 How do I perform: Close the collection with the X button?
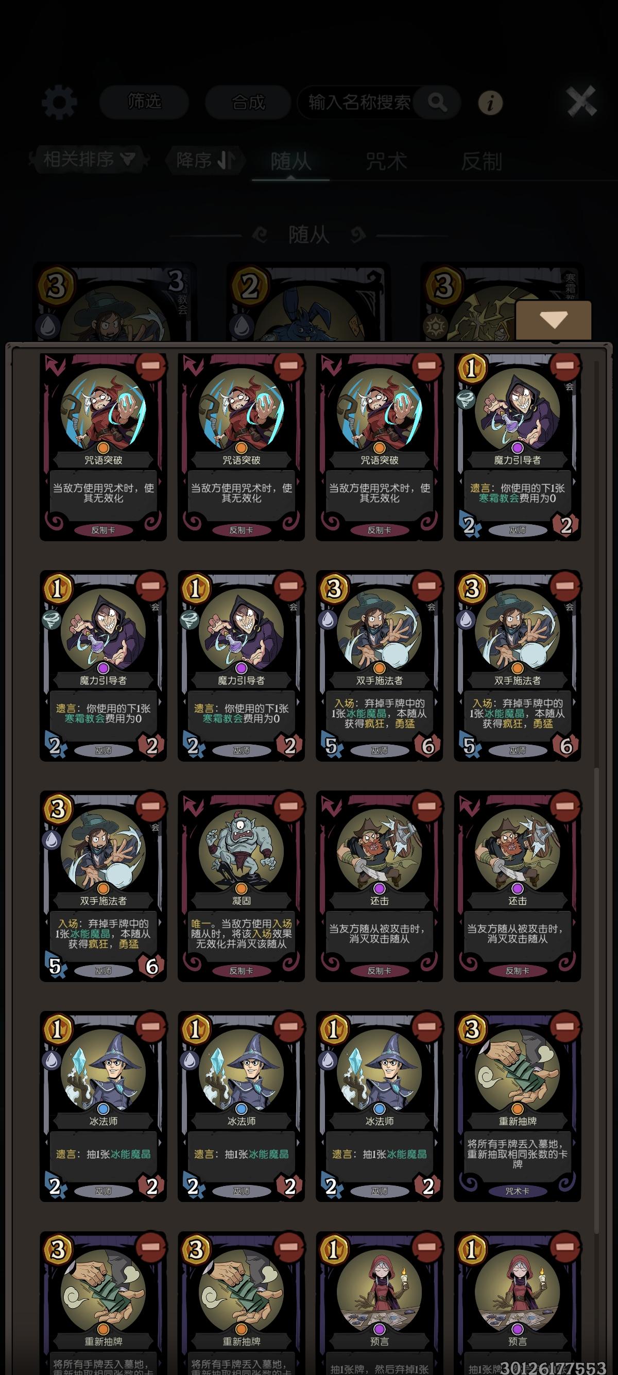coord(581,101)
